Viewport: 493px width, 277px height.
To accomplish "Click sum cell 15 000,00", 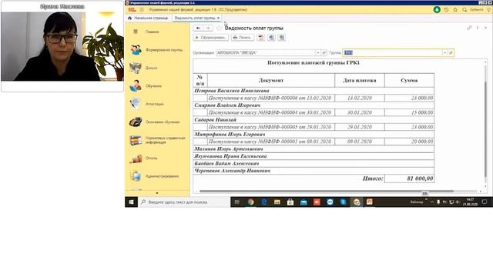I will (409, 112).
